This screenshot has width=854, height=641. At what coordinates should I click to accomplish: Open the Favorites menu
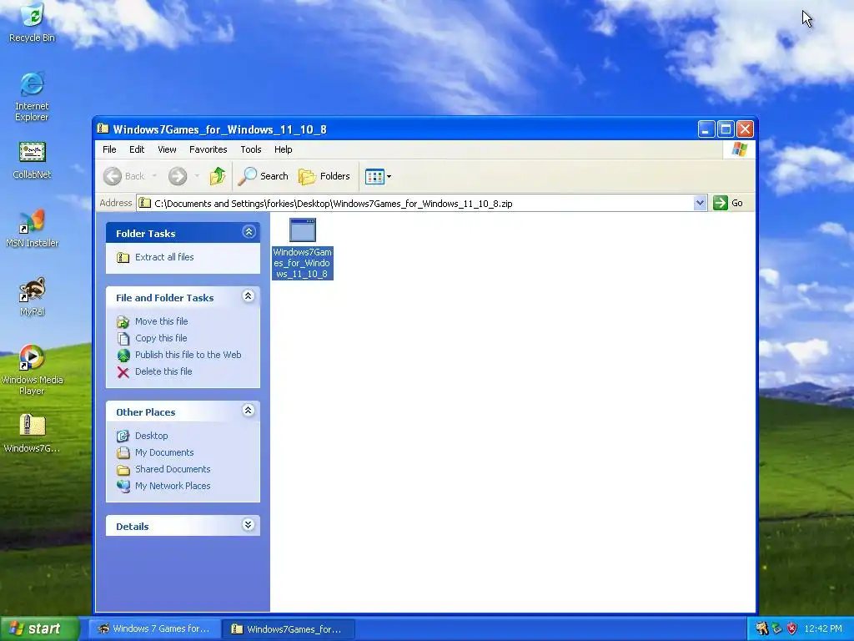pyautogui.click(x=208, y=149)
